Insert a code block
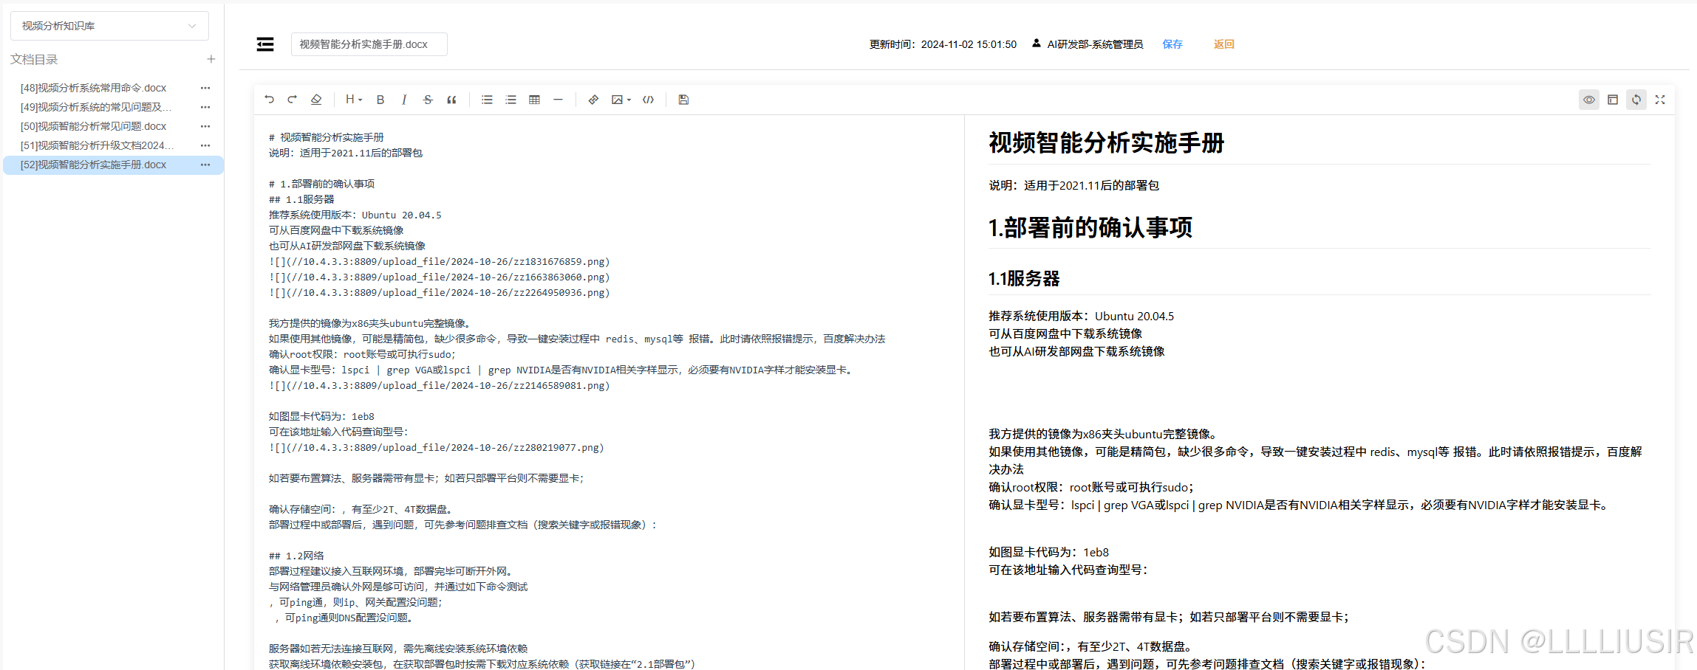 (648, 100)
